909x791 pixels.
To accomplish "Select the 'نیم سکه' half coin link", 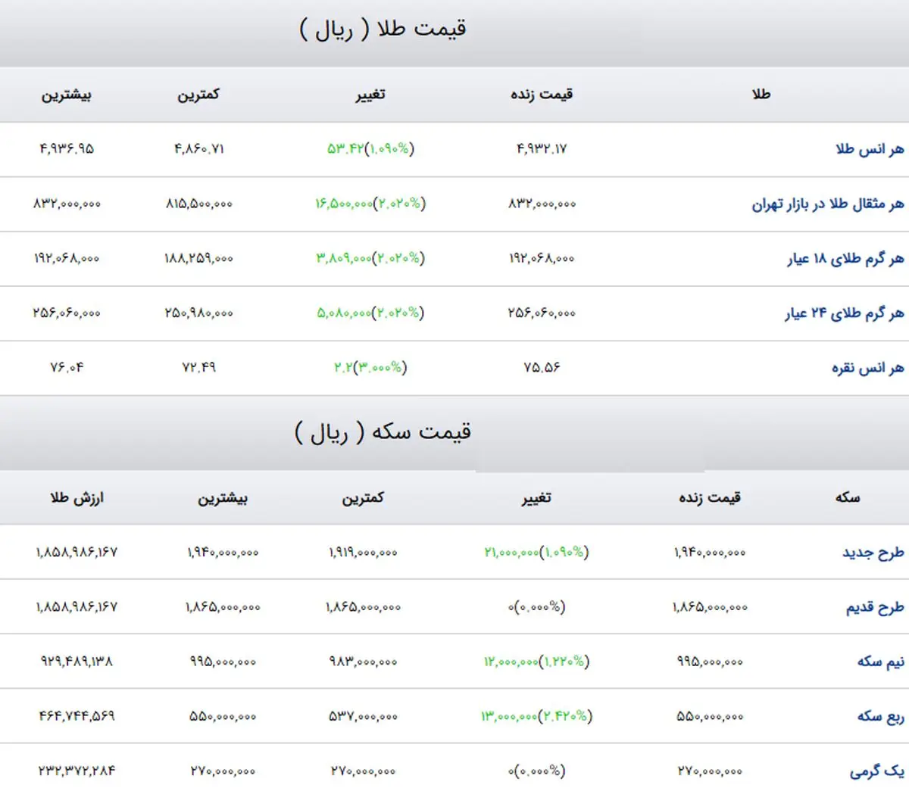I will click(x=880, y=662).
